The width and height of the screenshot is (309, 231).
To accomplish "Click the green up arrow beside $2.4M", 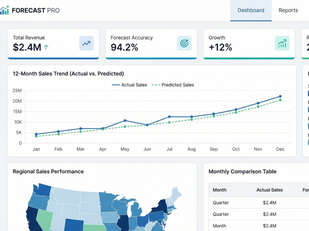I will coord(46,47).
